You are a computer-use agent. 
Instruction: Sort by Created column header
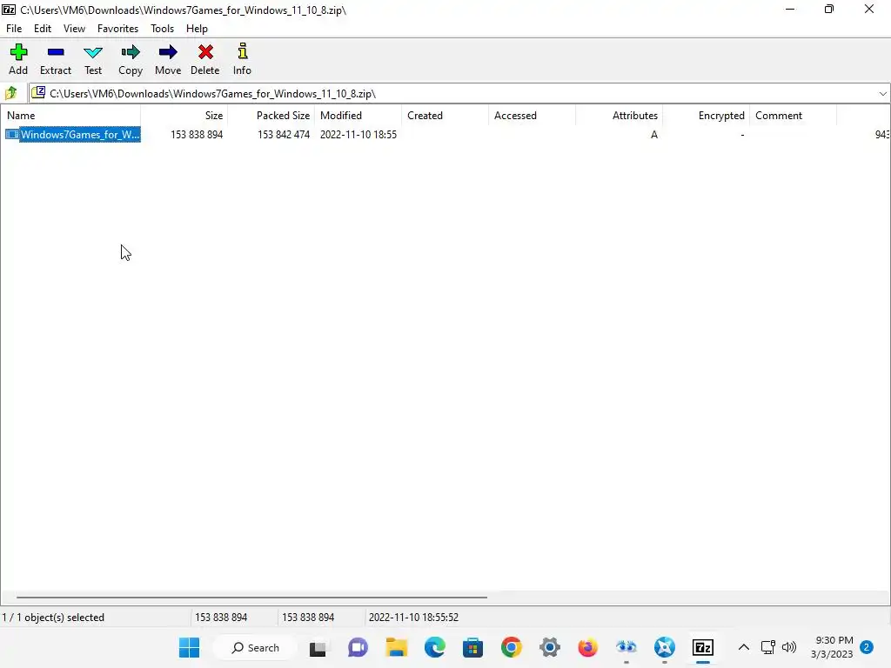pos(445,116)
